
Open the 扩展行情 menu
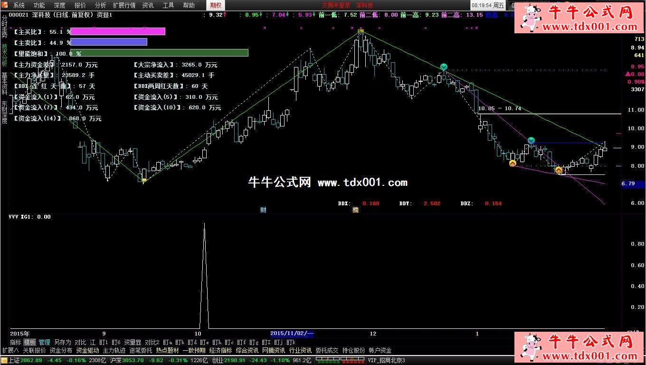(124, 5)
